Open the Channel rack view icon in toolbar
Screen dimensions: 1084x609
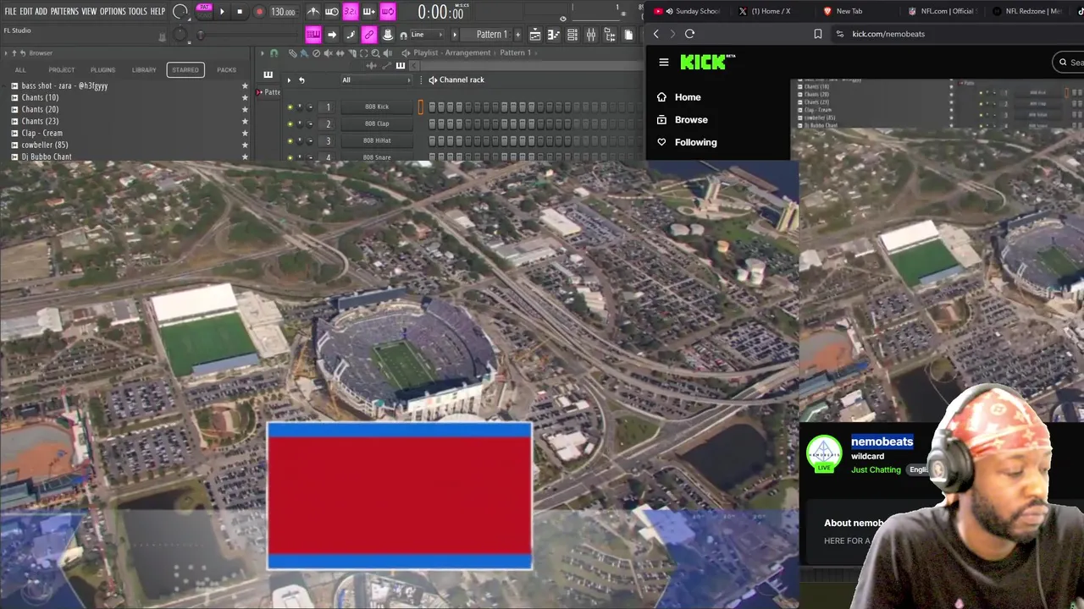point(572,35)
